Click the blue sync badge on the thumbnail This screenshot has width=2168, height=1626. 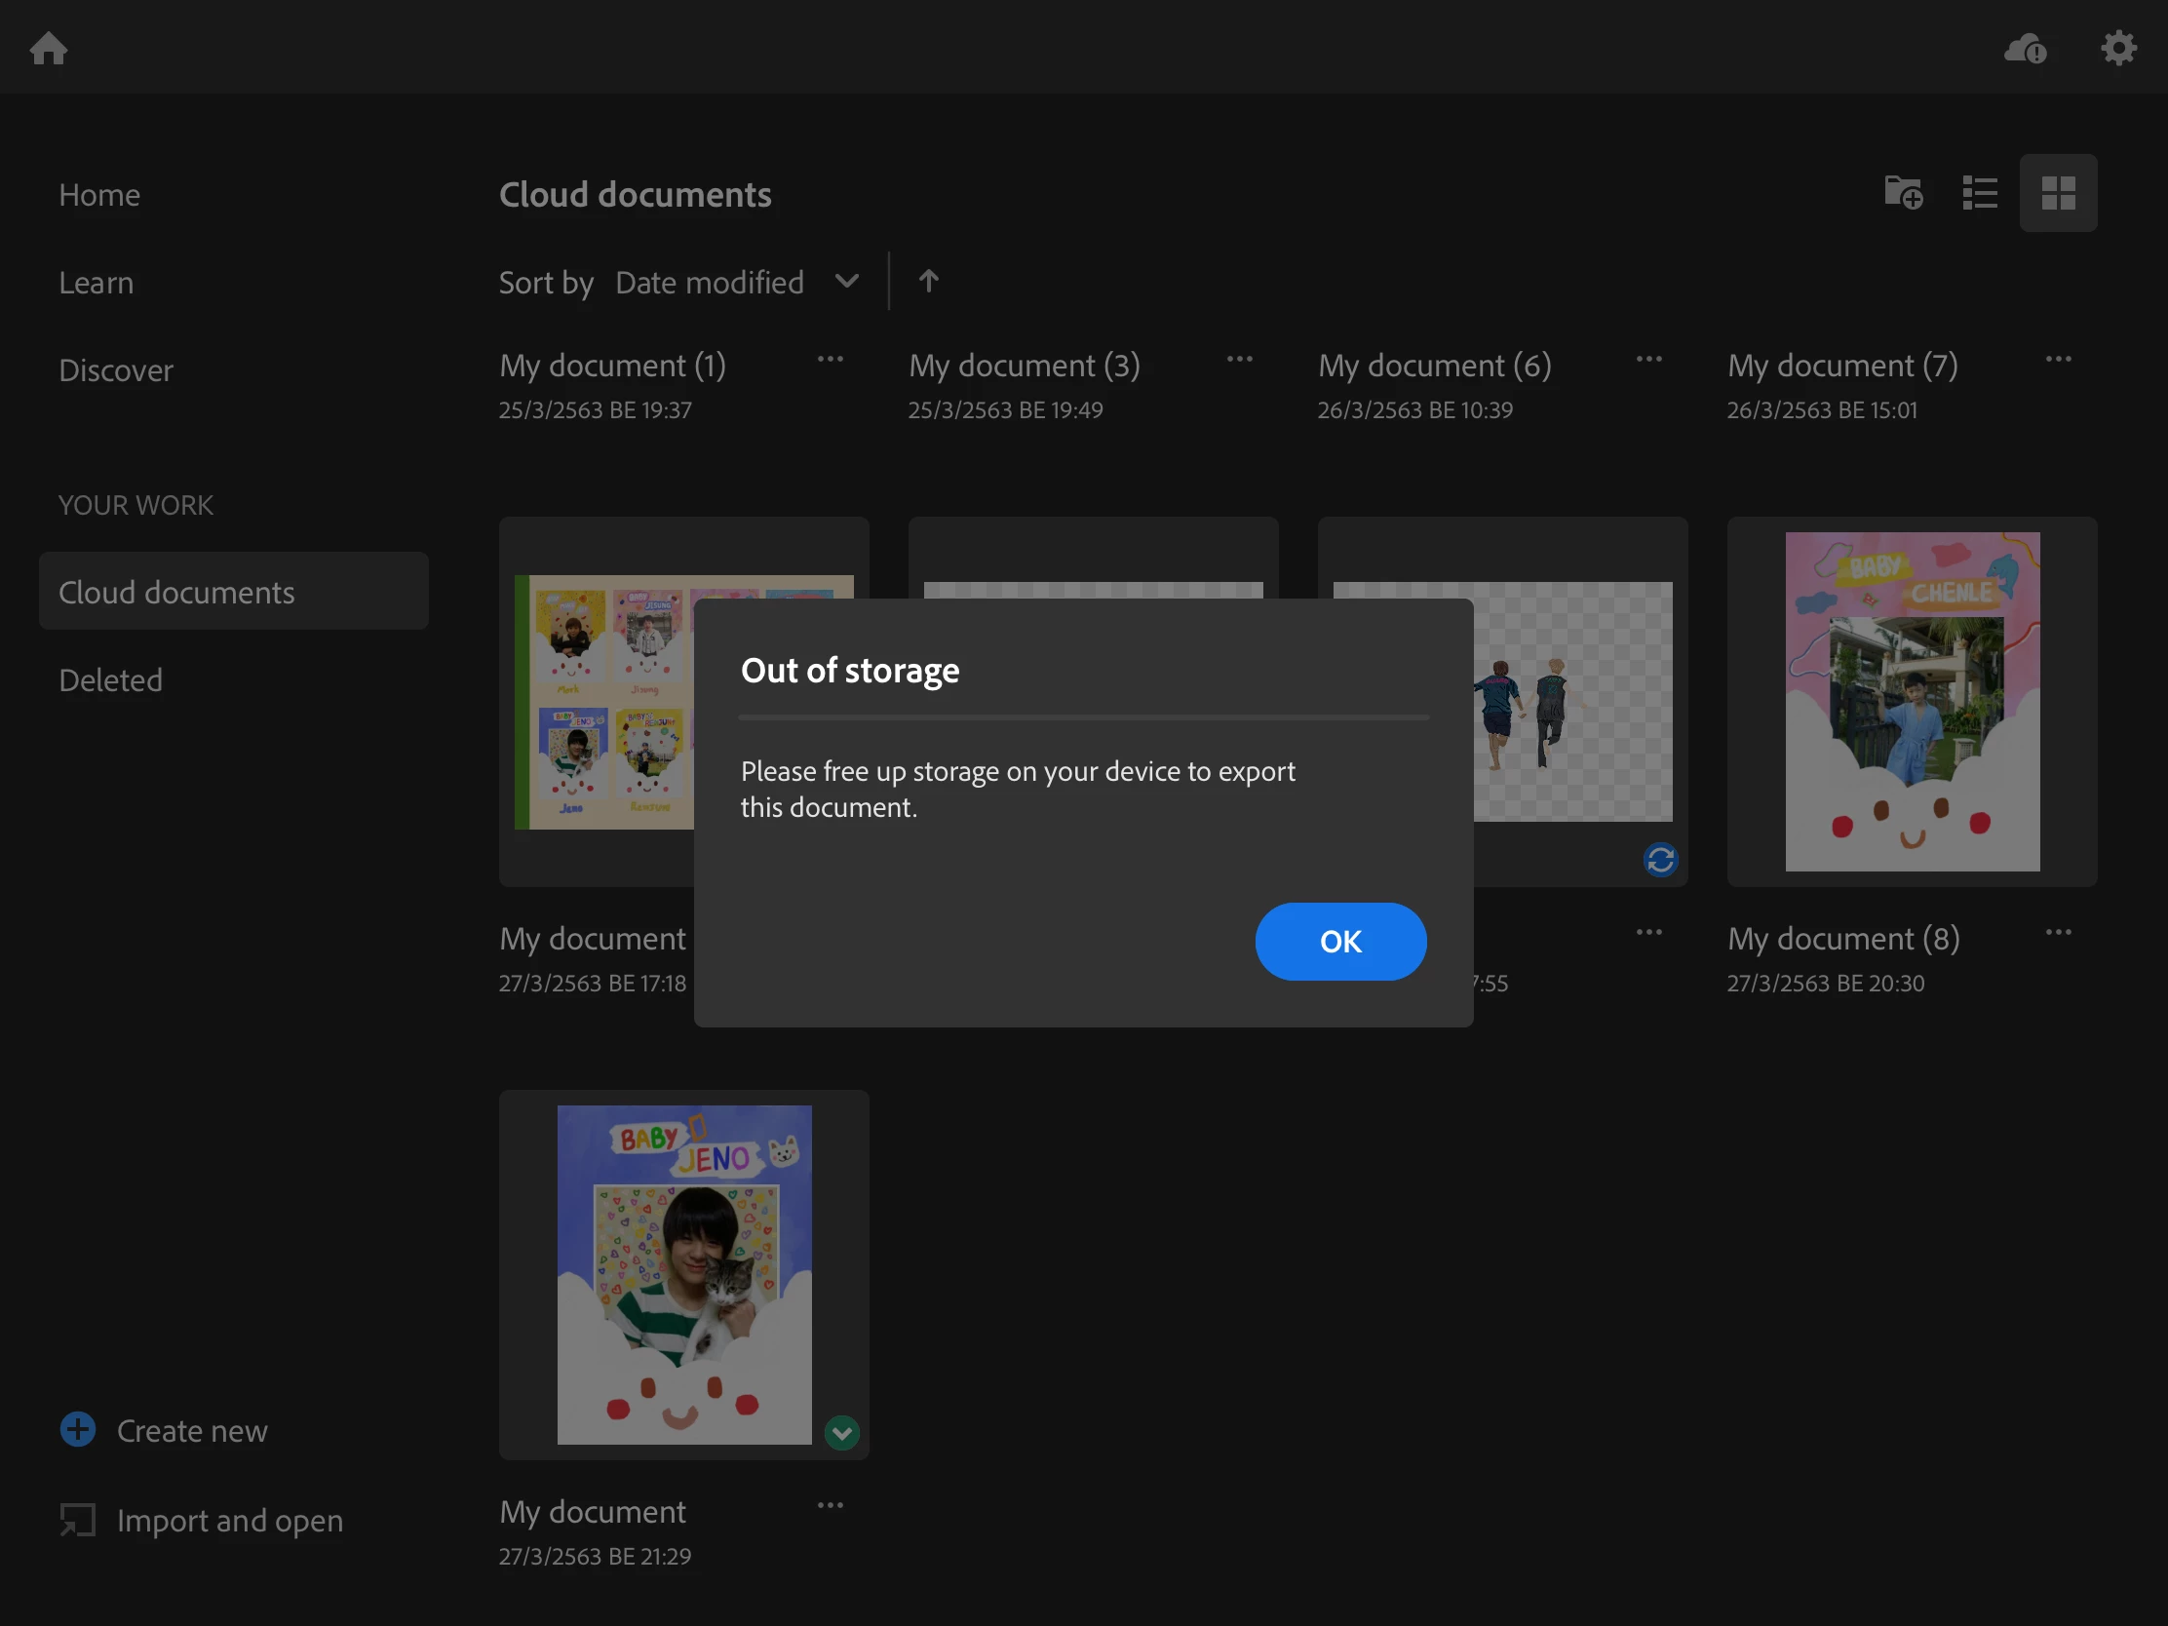click(x=1659, y=860)
